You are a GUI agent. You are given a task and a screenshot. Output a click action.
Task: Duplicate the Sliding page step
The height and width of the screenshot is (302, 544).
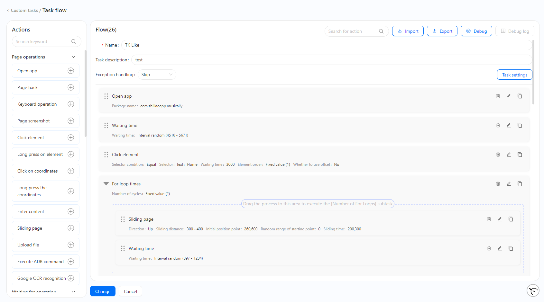[511, 219]
